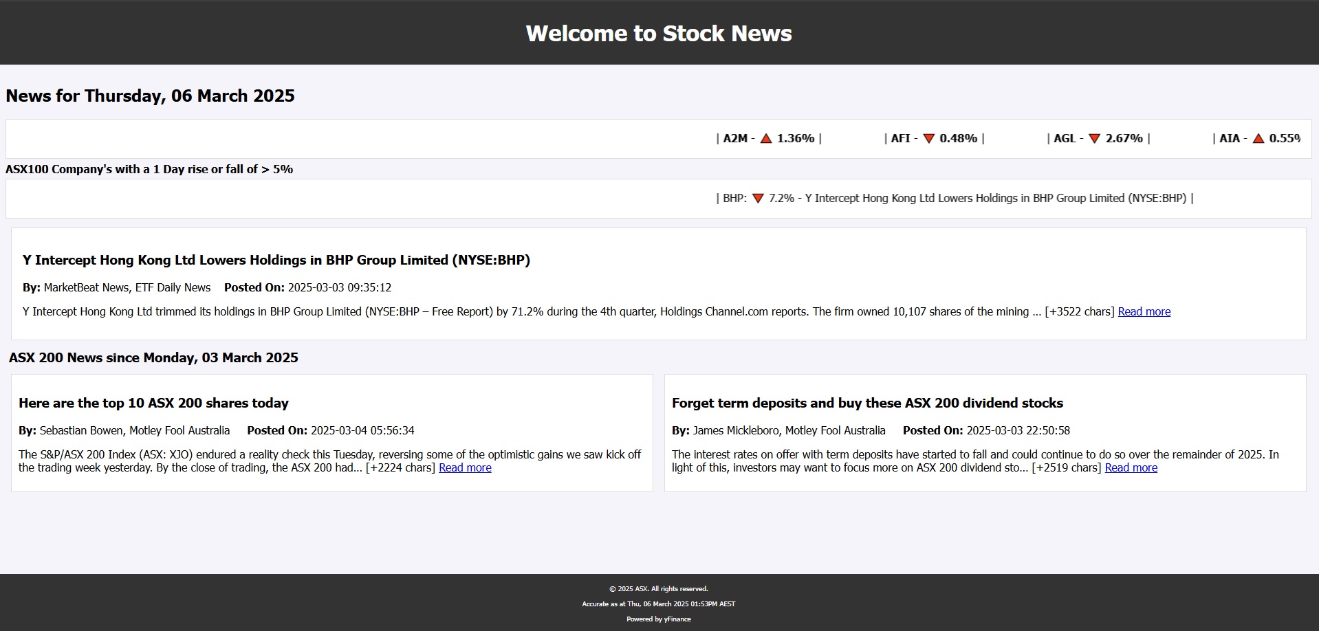1319x631 pixels.
Task: Click the AGL 2.67% ticker percentage
Action: click(1124, 138)
